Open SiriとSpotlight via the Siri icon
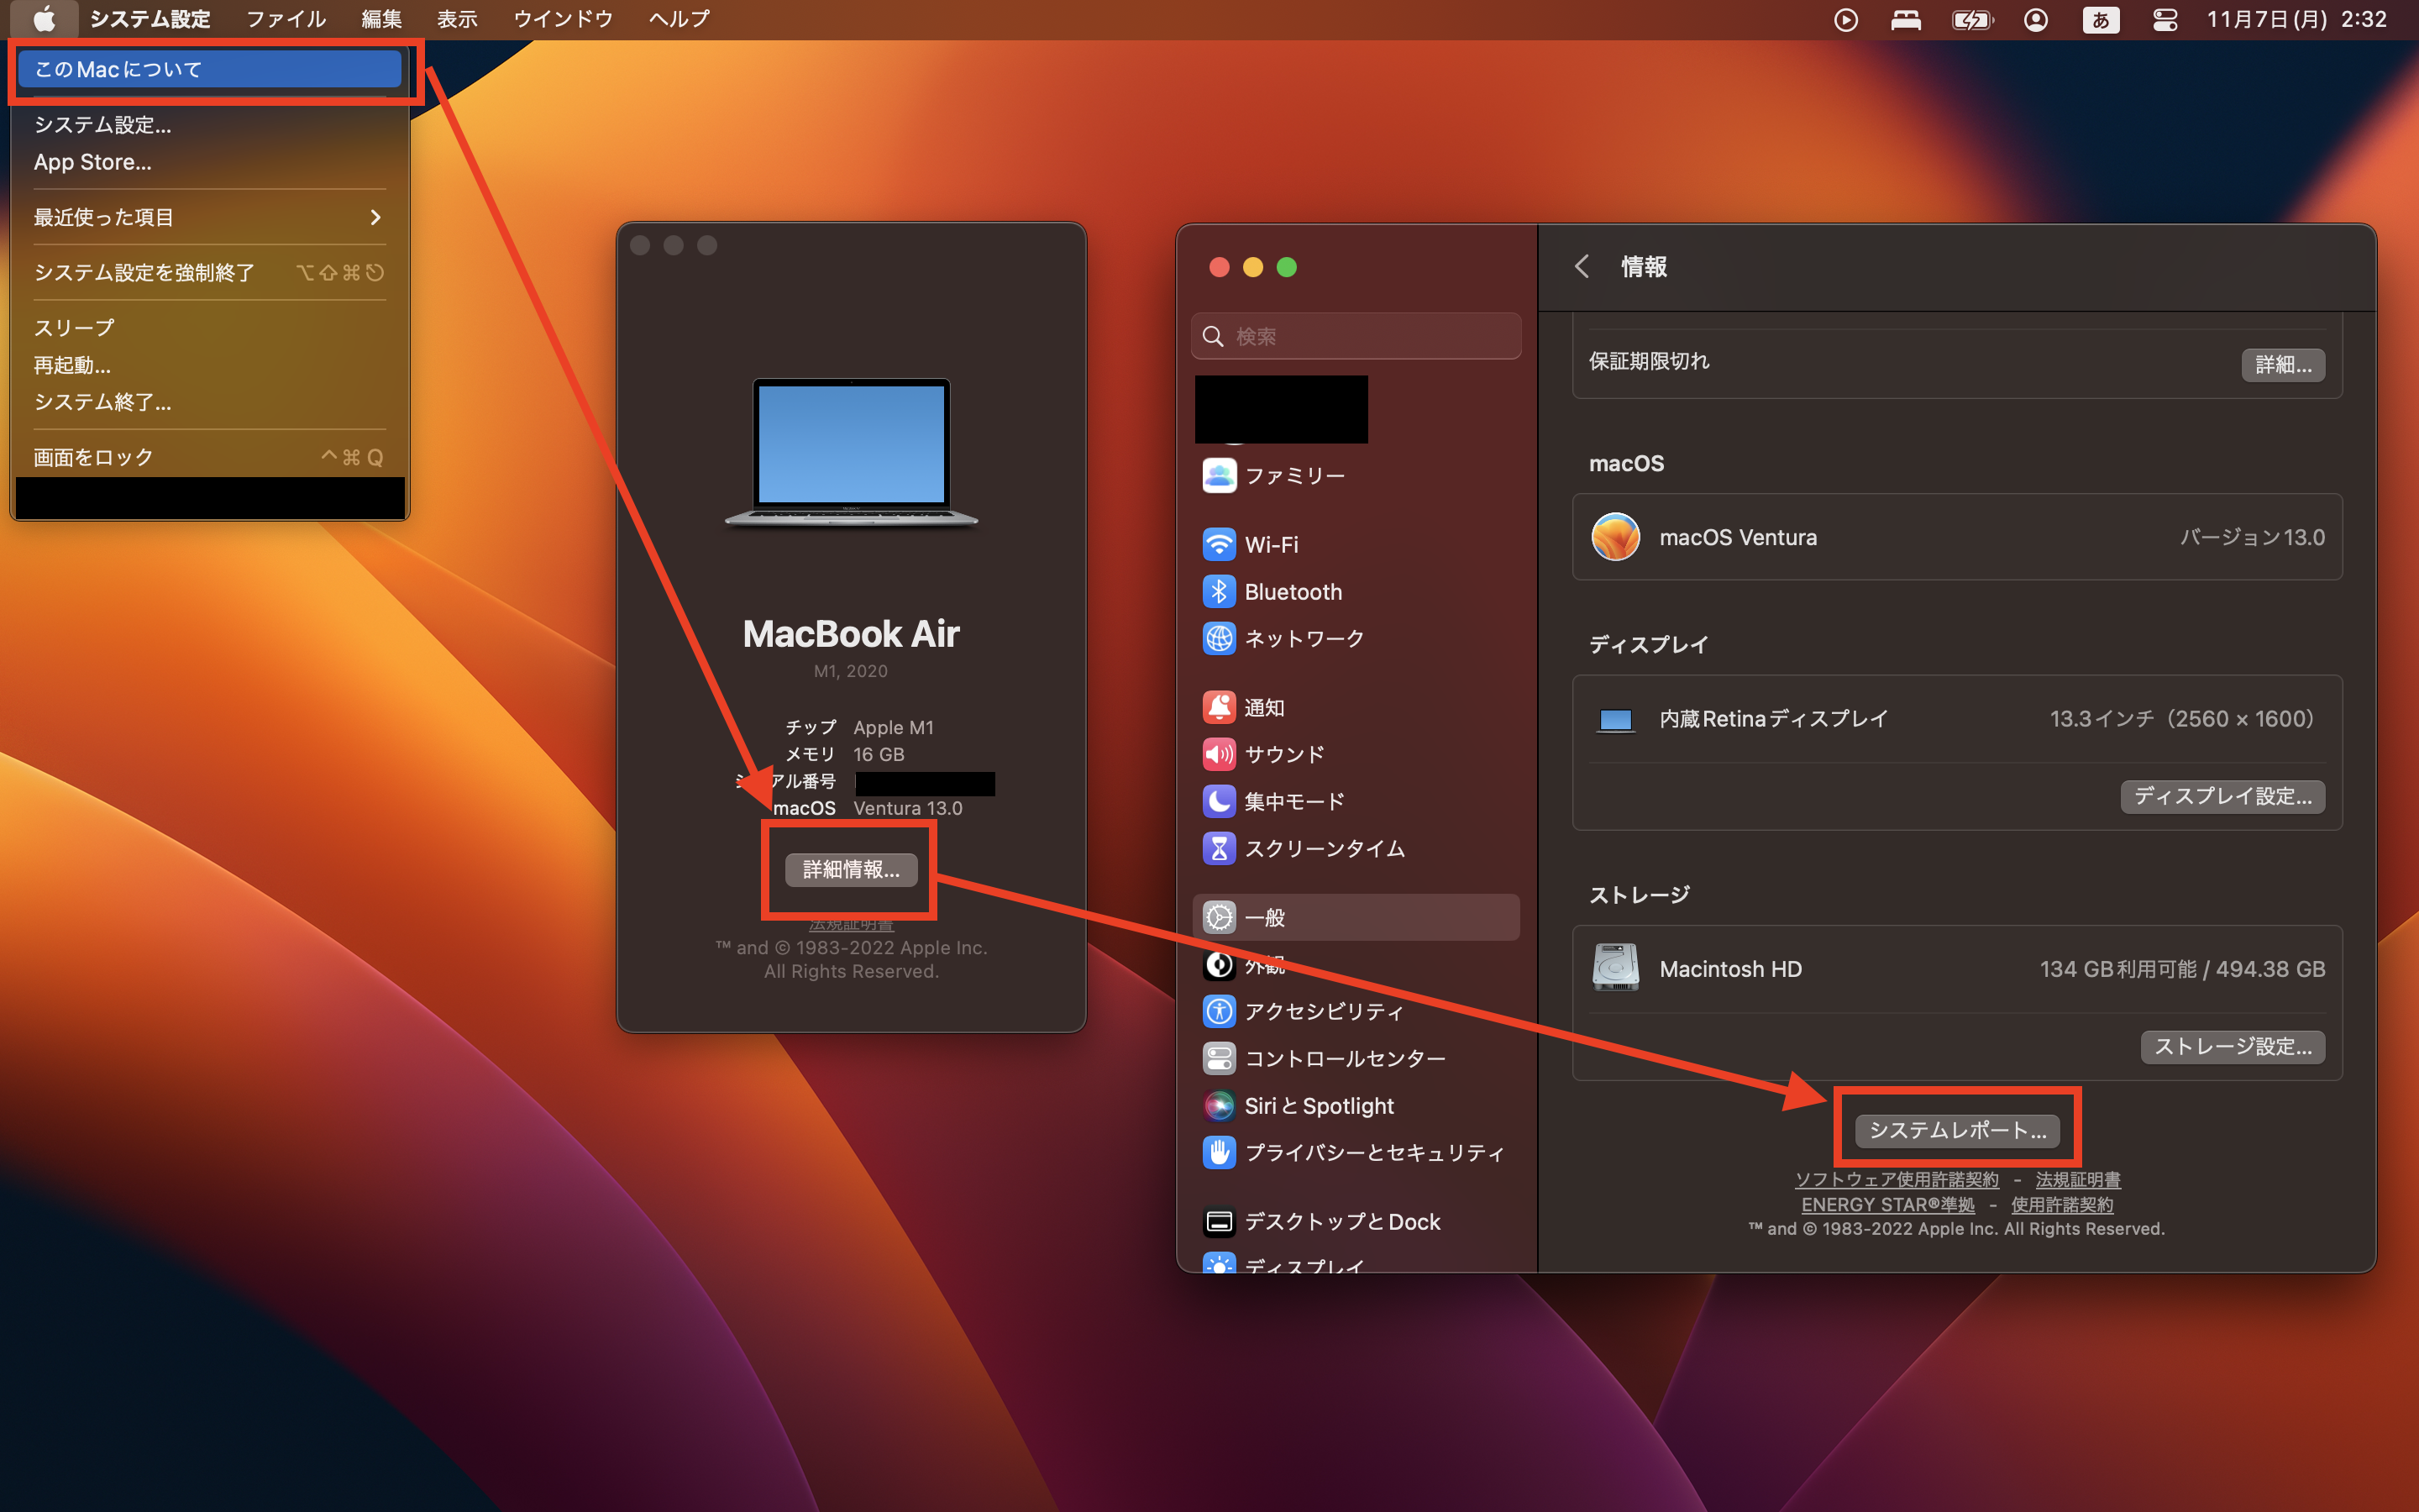 [x=1219, y=1105]
